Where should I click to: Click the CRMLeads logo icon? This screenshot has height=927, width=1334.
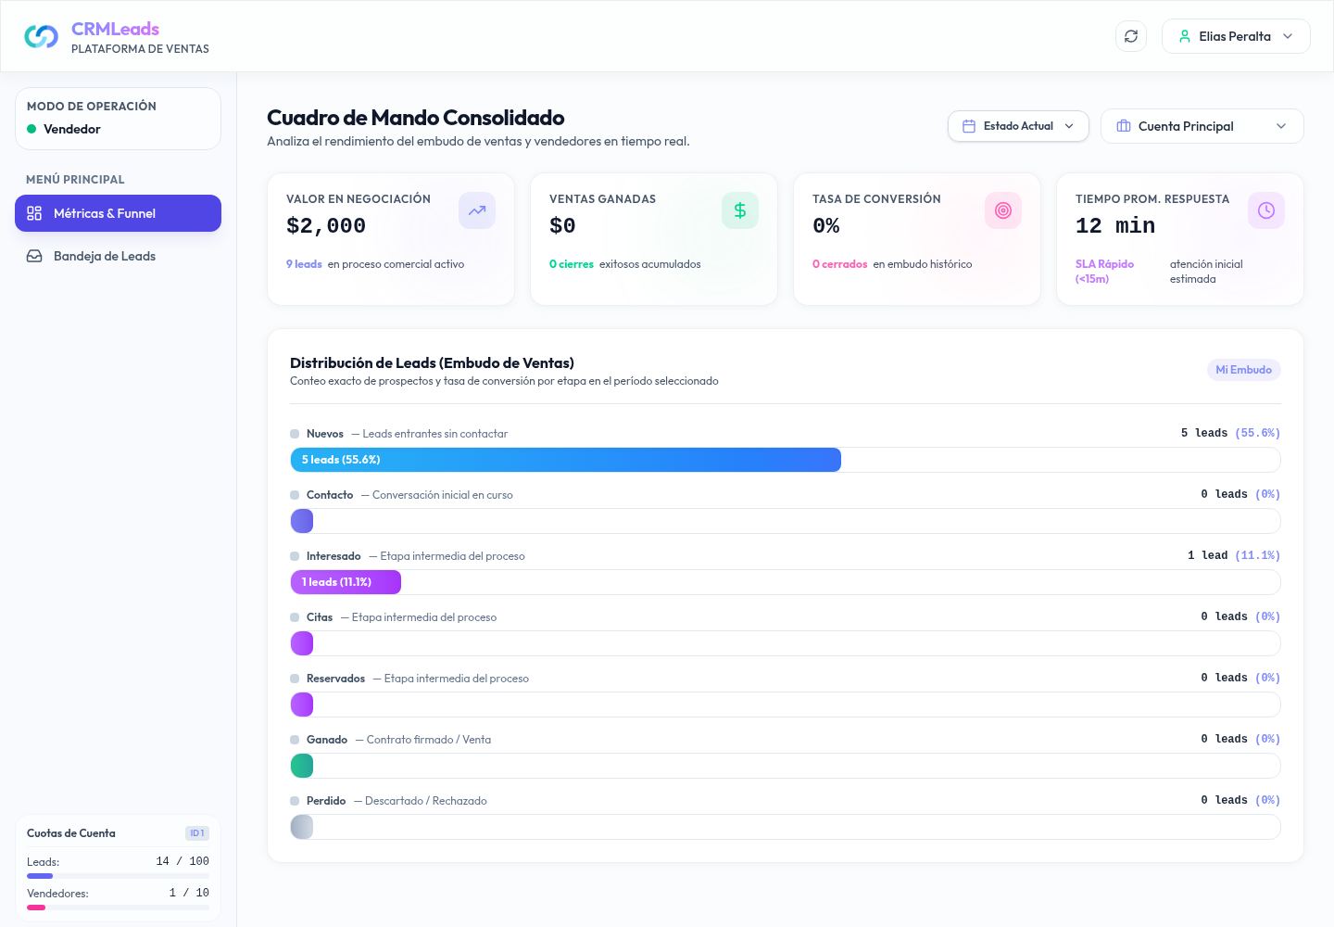point(41,36)
